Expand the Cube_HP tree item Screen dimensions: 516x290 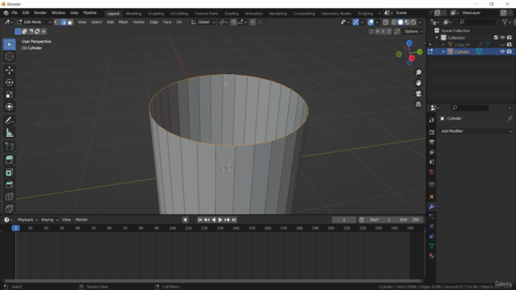[443, 45]
